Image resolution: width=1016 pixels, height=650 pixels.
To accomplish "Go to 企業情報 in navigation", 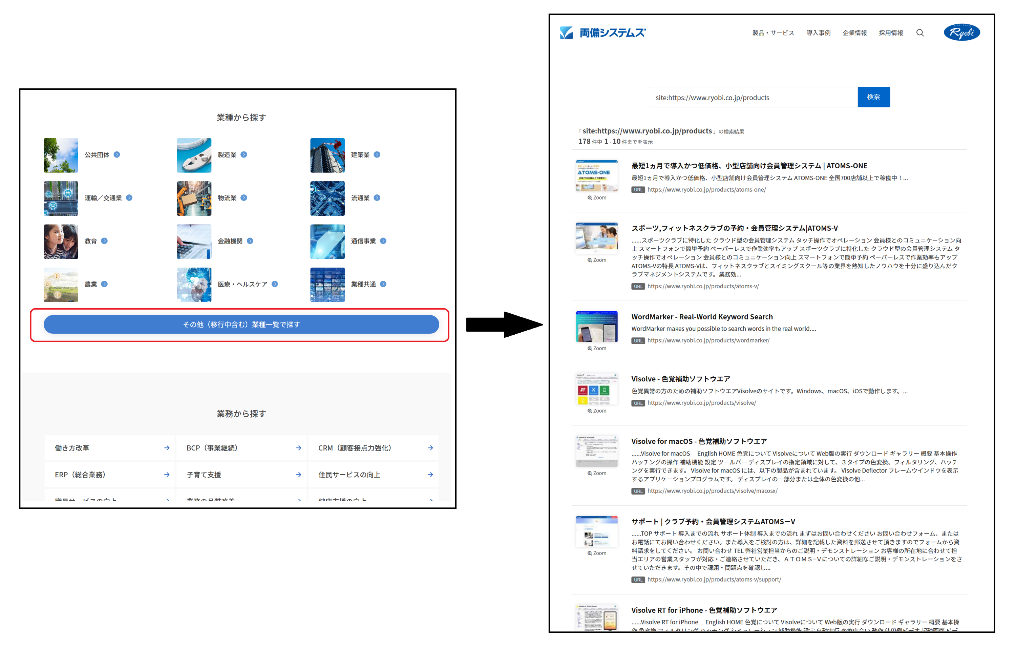I will click(x=854, y=33).
